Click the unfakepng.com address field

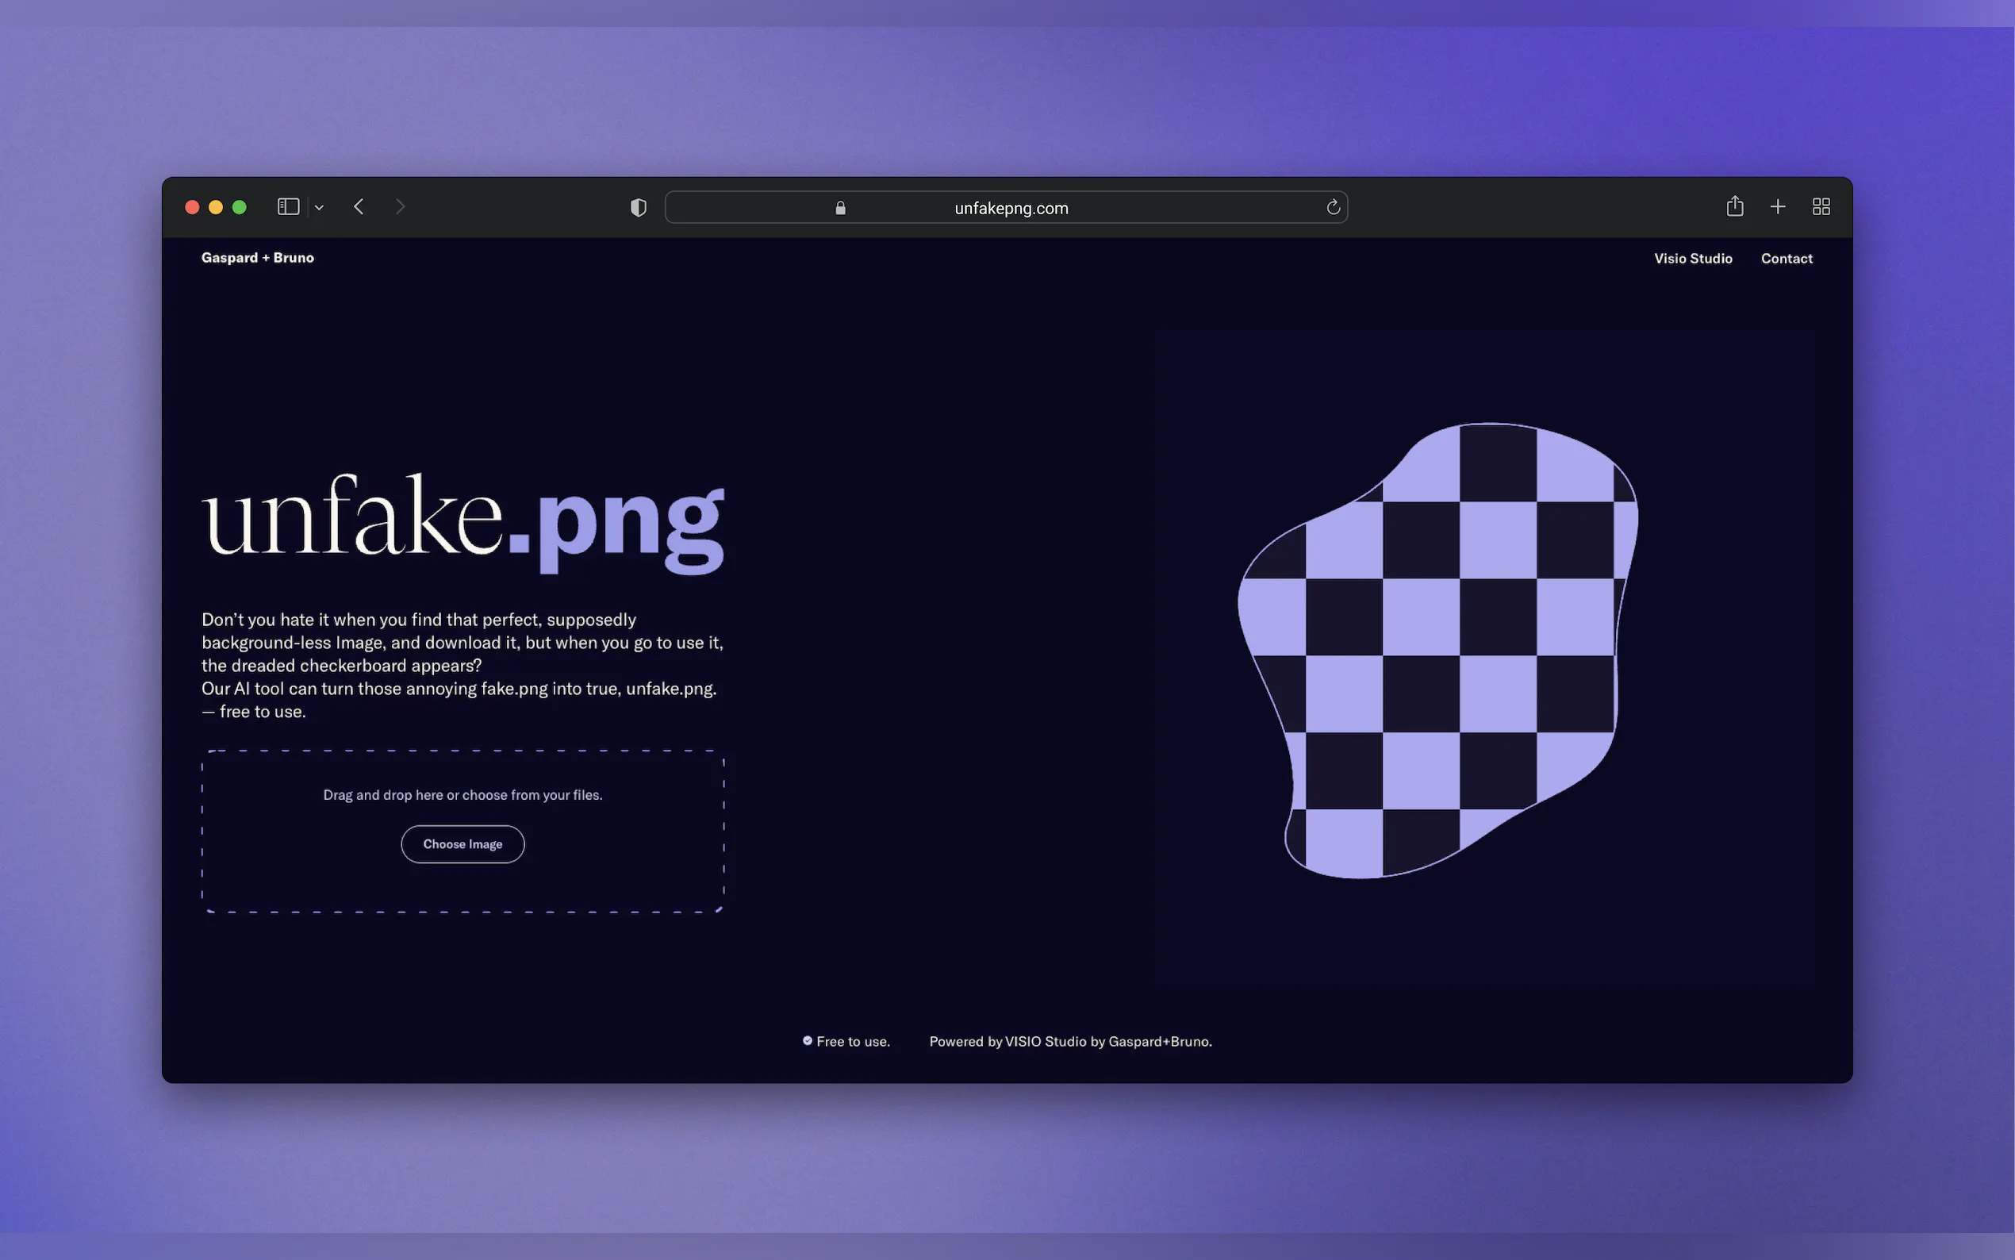pyautogui.click(x=1011, y=209)
